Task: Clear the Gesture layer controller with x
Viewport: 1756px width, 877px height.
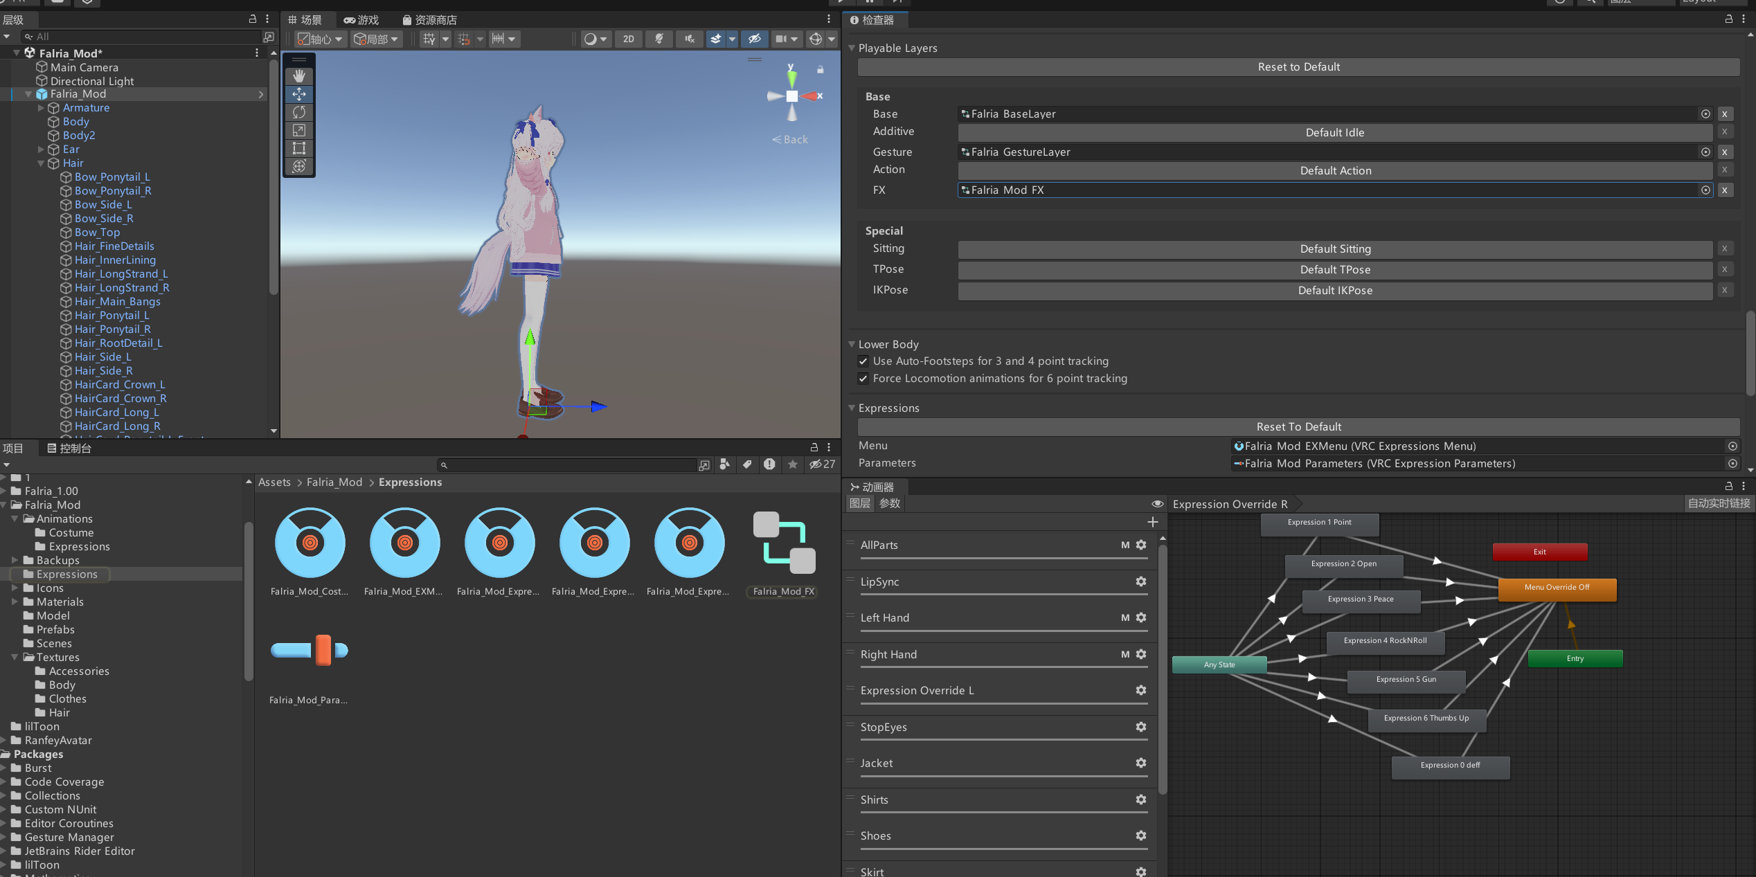Action: tap(1725, 152)
